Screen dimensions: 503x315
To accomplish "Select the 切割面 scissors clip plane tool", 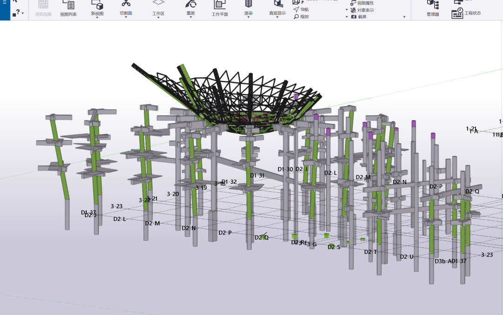I will [x=126, y=9].
